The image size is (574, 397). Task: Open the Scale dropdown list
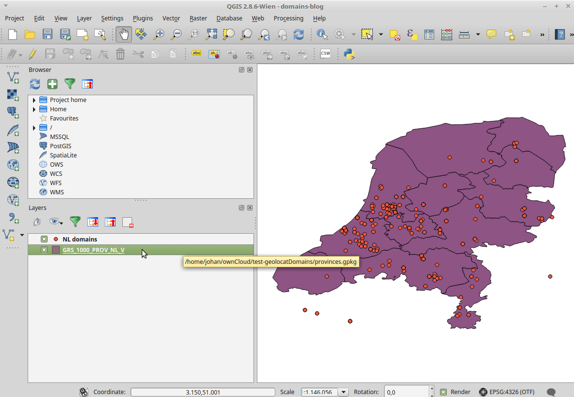344,392
